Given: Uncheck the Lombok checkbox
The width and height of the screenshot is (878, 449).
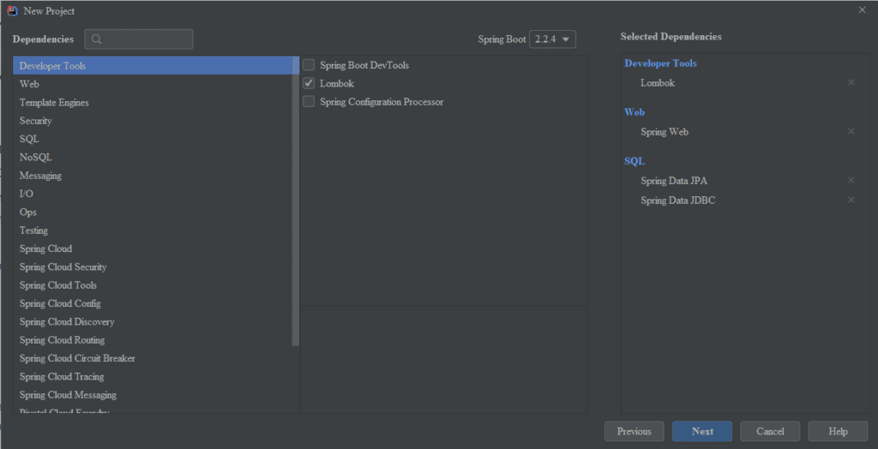Looking at the screenshot, I should pos(309,84).
